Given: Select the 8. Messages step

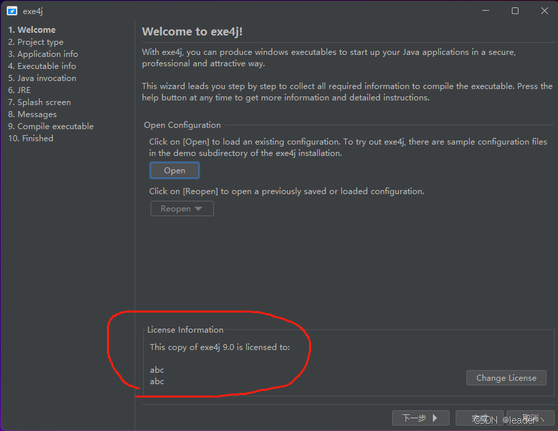Looking at the screenshot, I should pyautogui.click(x=32, y=114).
